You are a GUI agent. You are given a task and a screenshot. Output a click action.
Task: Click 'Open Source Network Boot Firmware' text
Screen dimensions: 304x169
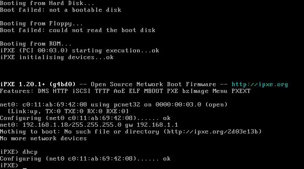pyautogui.click(x=153, y=84)
